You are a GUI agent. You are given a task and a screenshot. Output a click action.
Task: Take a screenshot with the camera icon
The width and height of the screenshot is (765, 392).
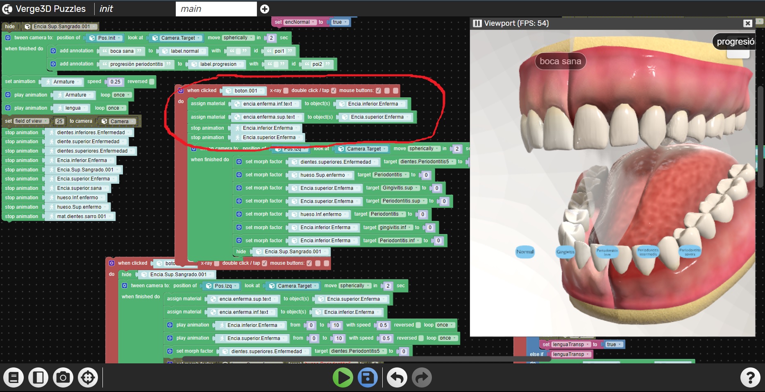click(63, 377)
